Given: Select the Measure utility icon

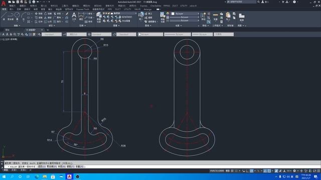Looking at the screenshot, I should [216, 15].
